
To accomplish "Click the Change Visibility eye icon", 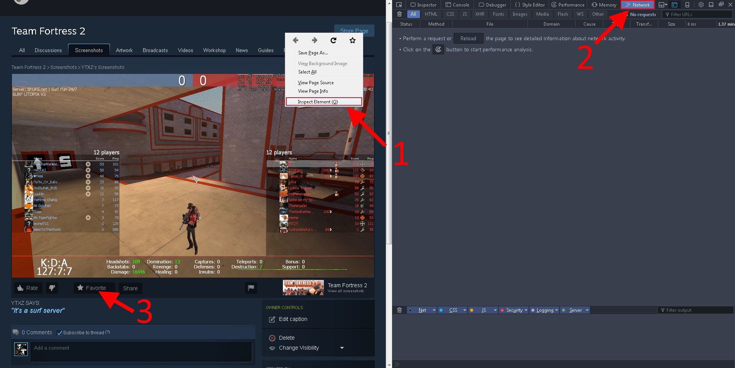I will tap(272, 348).
